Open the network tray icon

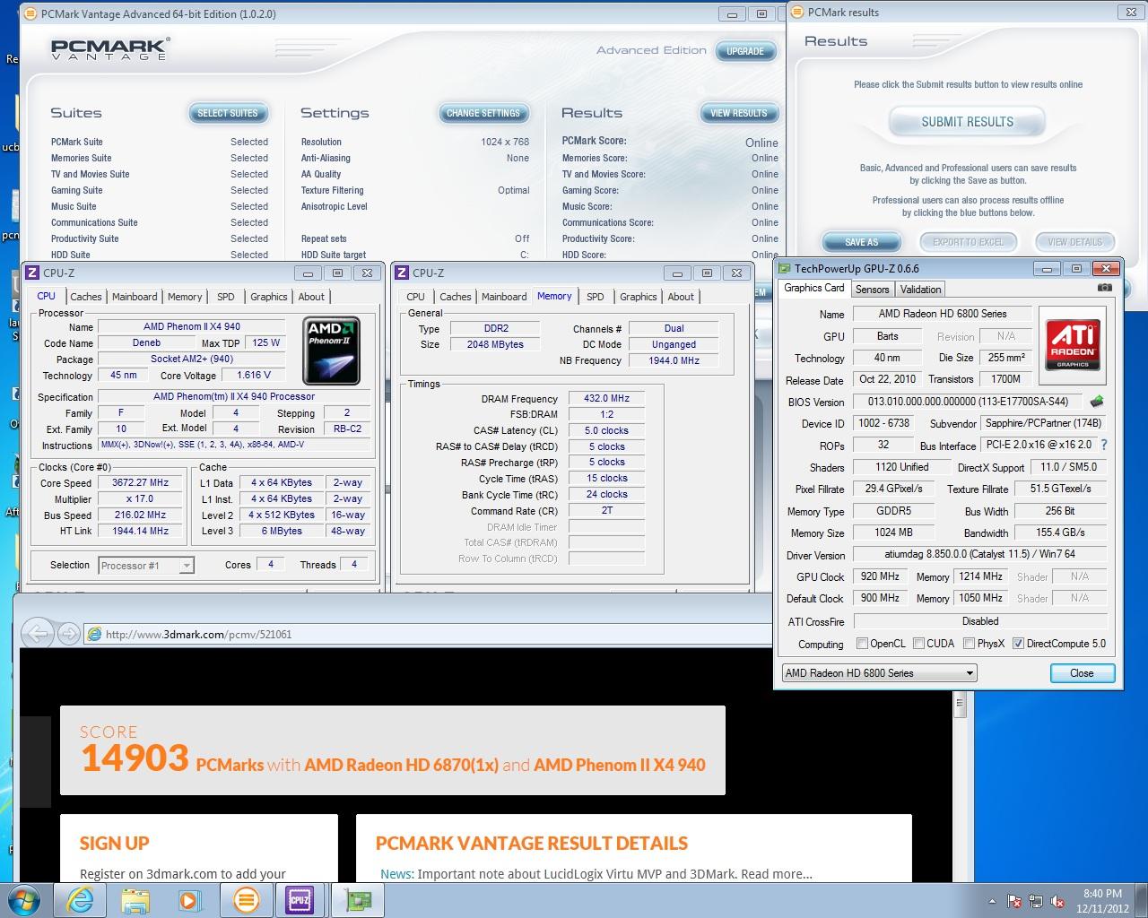(1036, 901)
